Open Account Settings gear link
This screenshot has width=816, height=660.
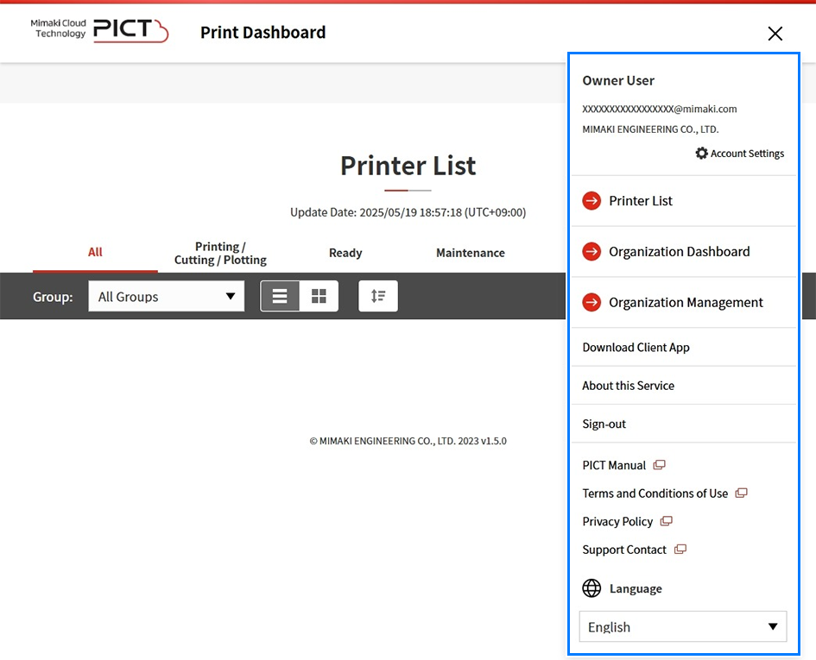pos(740,154)
